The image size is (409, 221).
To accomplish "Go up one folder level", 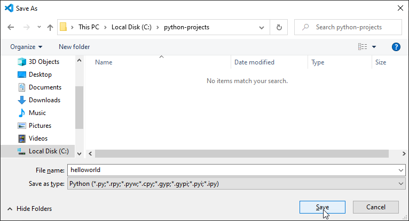I will (x=50, y=27).
